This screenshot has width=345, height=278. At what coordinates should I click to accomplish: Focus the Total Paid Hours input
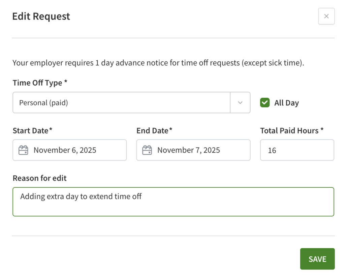[297, 150]
